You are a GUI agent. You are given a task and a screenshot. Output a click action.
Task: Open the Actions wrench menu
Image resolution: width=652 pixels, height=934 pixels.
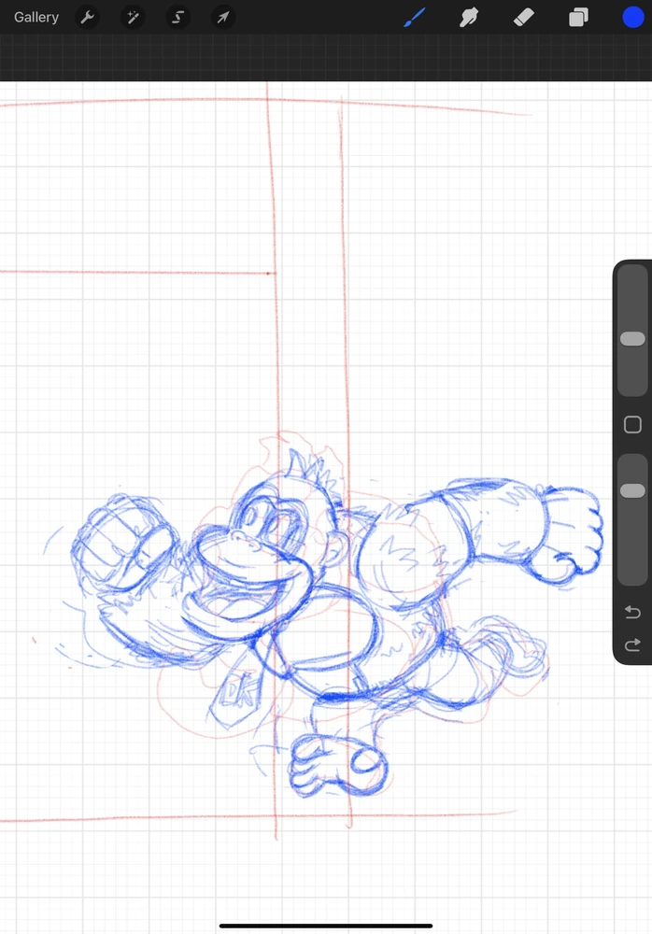(87, 17)
